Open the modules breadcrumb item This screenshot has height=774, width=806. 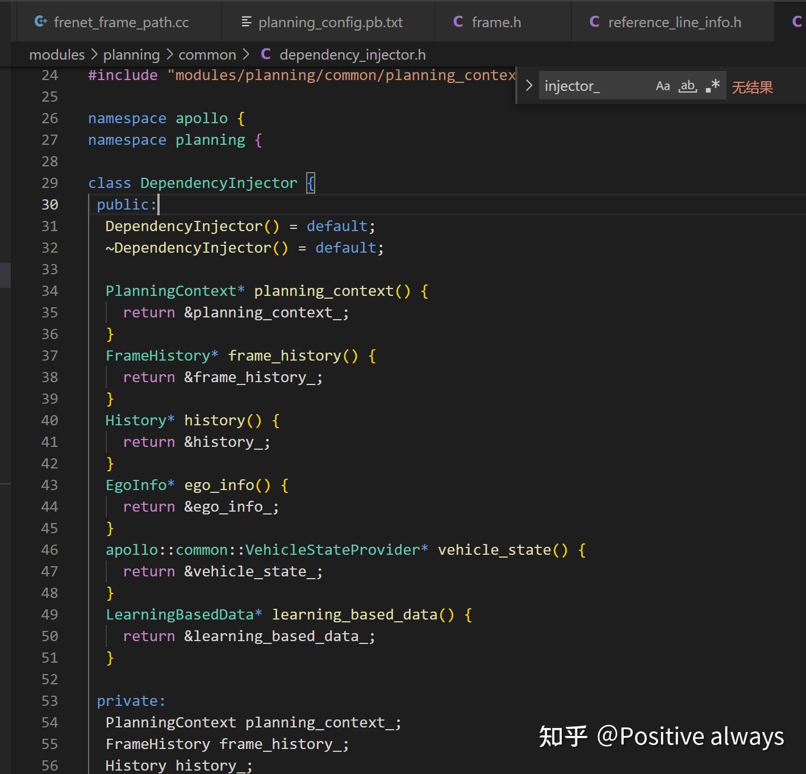click(x=57, y=54)
